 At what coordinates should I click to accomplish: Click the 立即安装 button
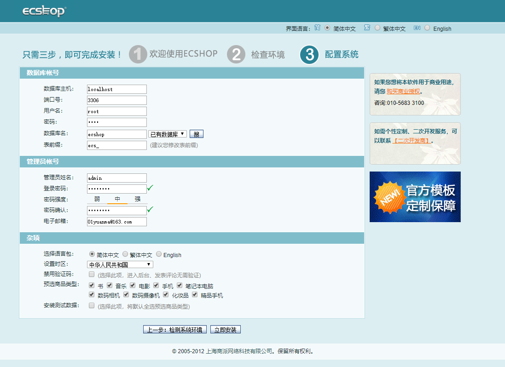[x=226, y=330]
